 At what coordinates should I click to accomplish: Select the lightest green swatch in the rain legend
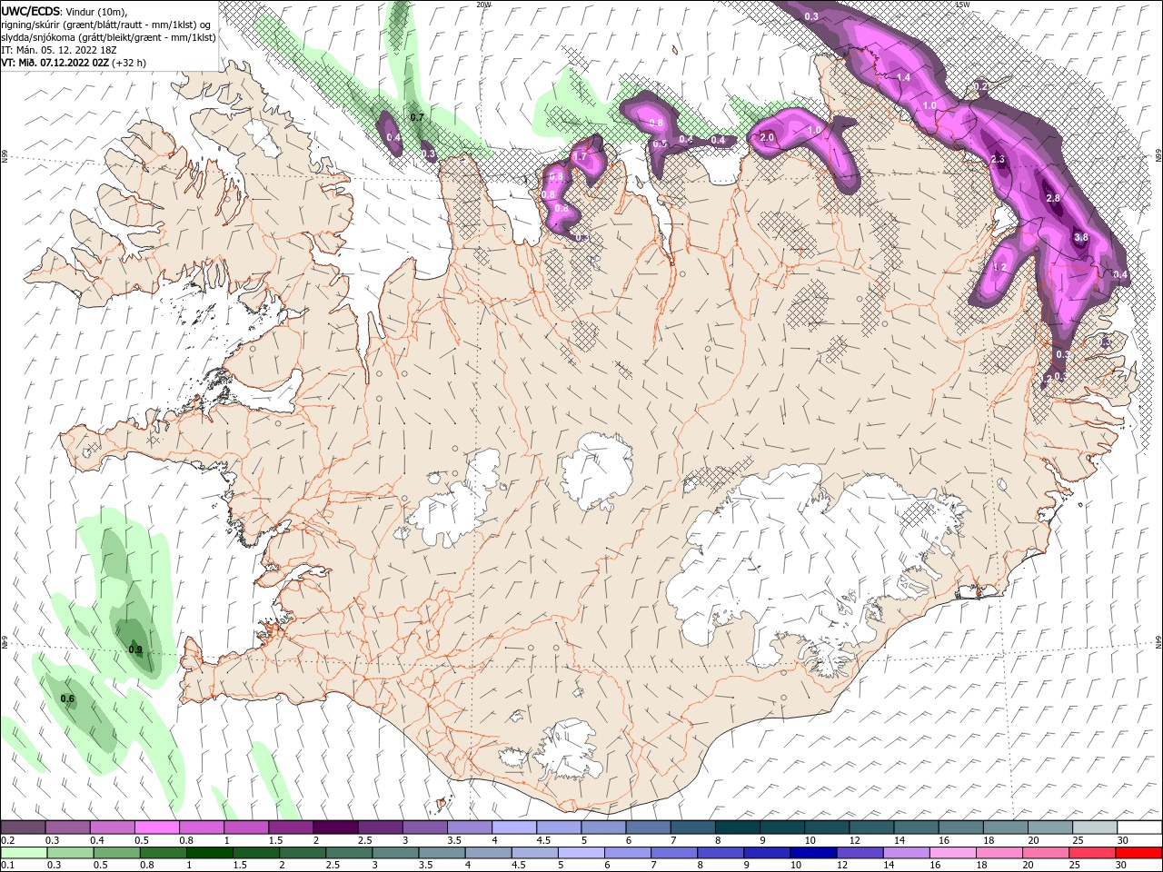point(24,853)
